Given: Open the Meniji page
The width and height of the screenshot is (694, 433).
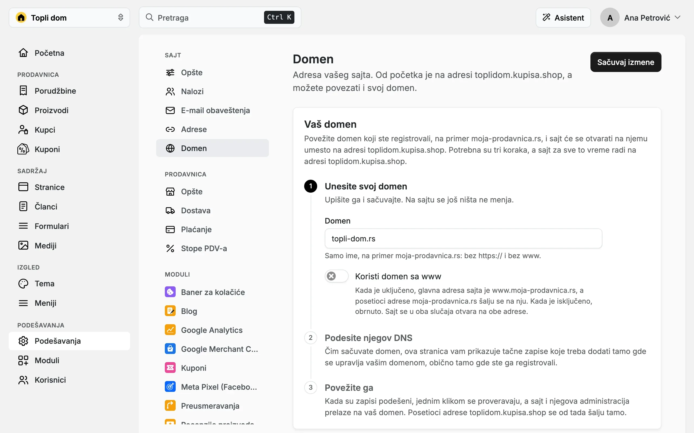Looking at the screenshot, I should [x=69, y=303].
